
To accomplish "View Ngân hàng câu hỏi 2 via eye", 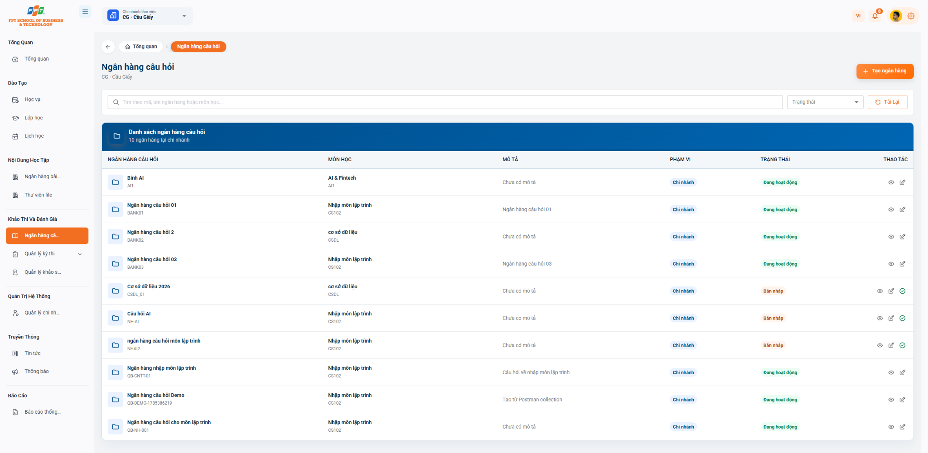I will tap(891, 237).
